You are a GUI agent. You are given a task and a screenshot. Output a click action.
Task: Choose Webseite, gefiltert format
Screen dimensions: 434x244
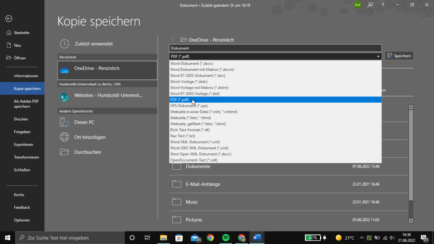(x=275, y=124)
